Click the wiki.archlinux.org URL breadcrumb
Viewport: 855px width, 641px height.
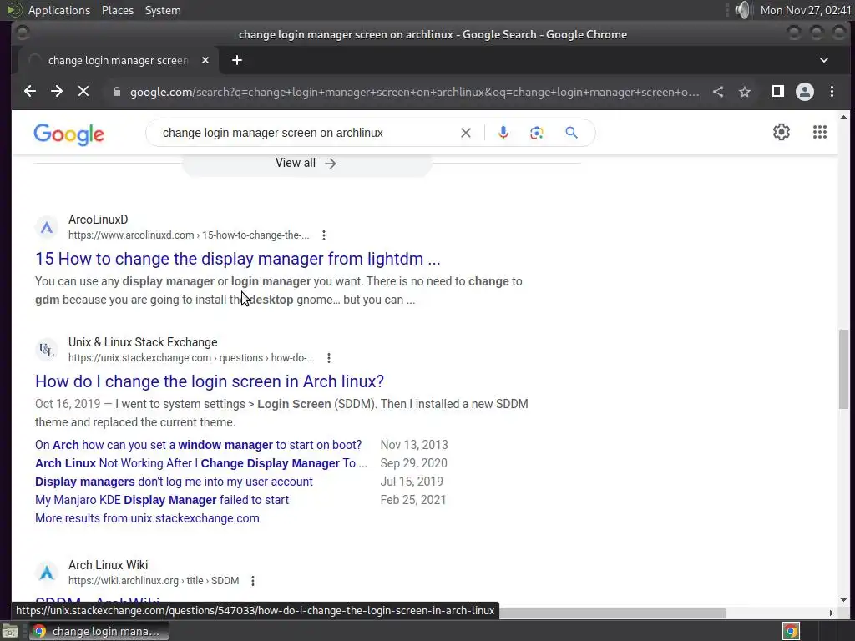coord(154,581)
